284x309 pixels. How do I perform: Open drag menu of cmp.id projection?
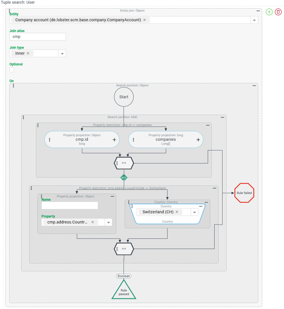[50, 140]
